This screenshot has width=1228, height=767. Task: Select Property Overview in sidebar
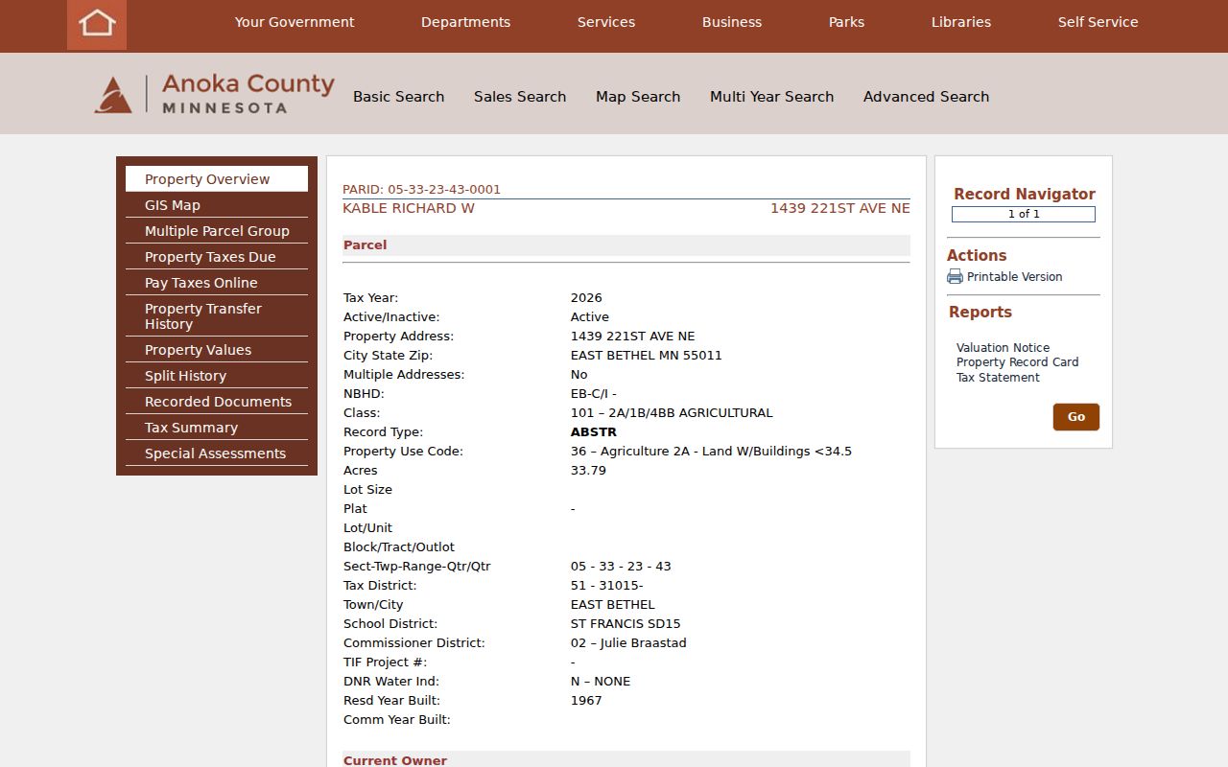tap(217, 179)
